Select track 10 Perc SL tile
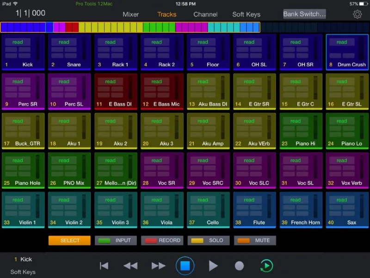Viewport: 370px width, 278px height. point(69,92)
